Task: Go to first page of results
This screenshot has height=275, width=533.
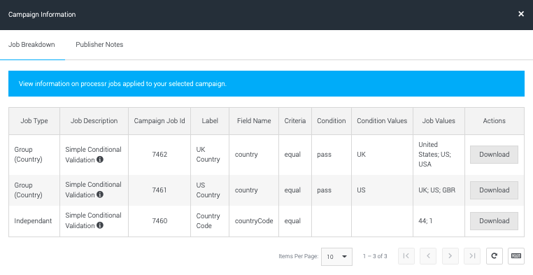Action: (406, 256)
